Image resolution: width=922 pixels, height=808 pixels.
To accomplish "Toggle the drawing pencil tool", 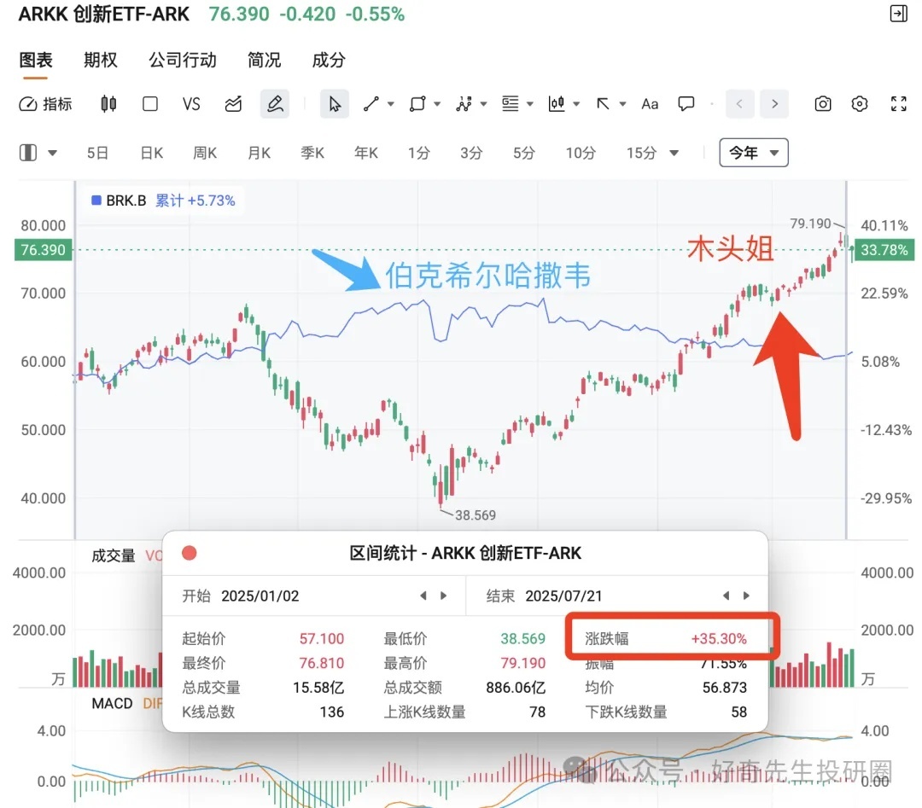I will [x=275, y=104].
